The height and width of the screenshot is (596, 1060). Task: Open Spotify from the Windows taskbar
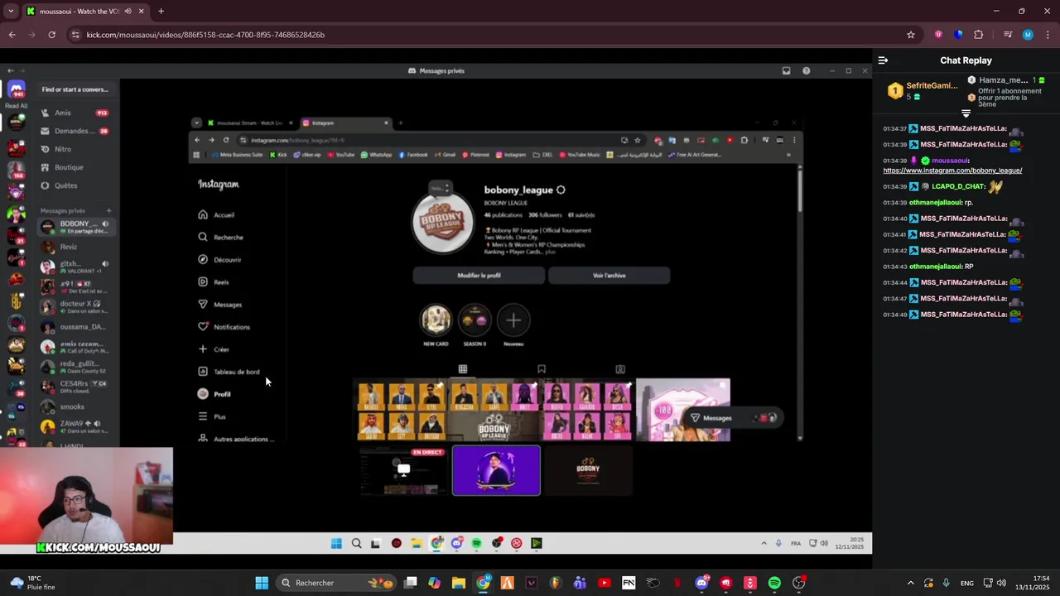click(774, 583)
